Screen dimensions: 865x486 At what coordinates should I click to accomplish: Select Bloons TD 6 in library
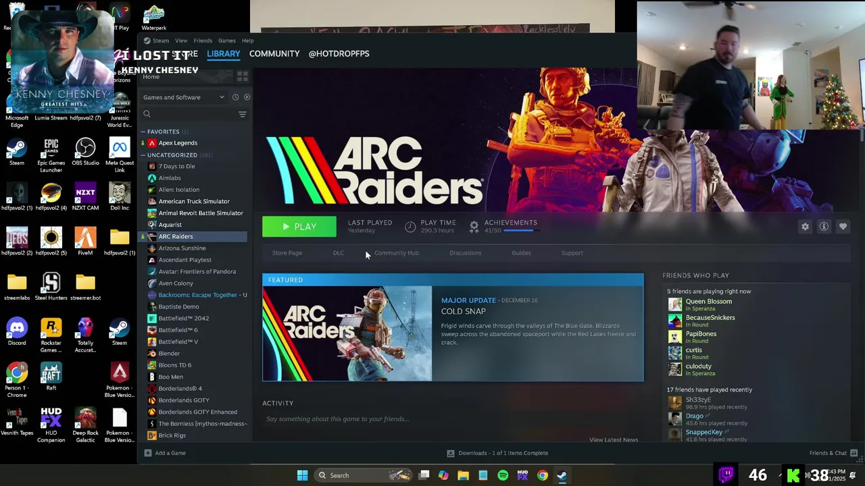[175, 365]
